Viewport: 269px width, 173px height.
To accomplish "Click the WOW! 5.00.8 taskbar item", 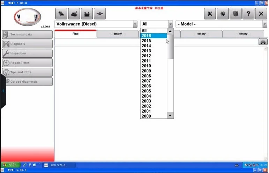I will (x=59, y=165).
